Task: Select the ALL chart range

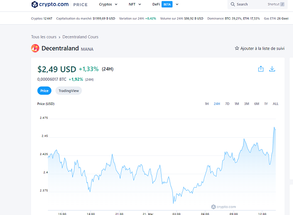Action: pyautogui.click(x=275, y=104)
